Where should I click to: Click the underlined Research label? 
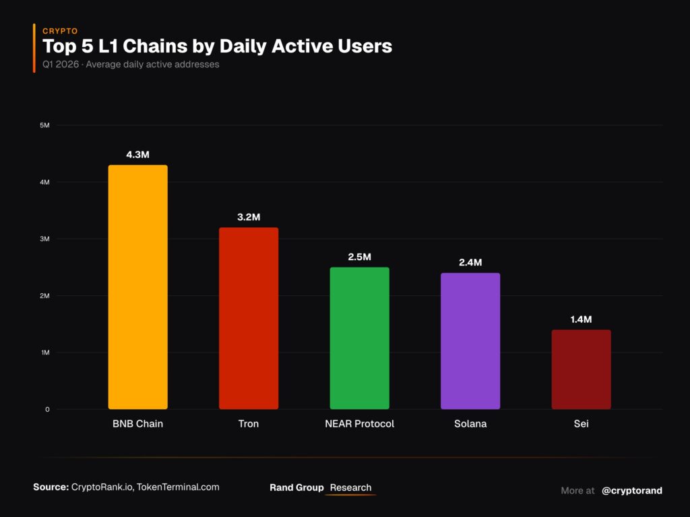[350, 487]
